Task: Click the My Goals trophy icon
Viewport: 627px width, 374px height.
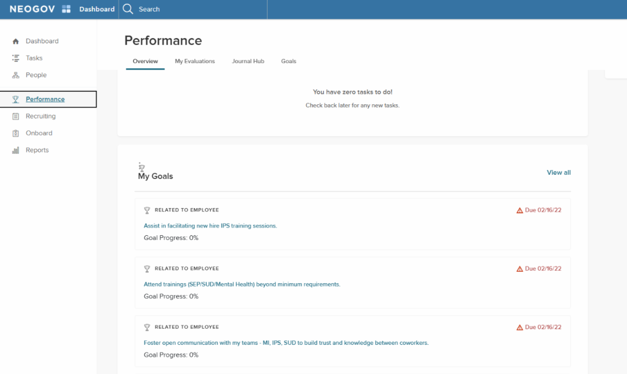Action: 141,167
